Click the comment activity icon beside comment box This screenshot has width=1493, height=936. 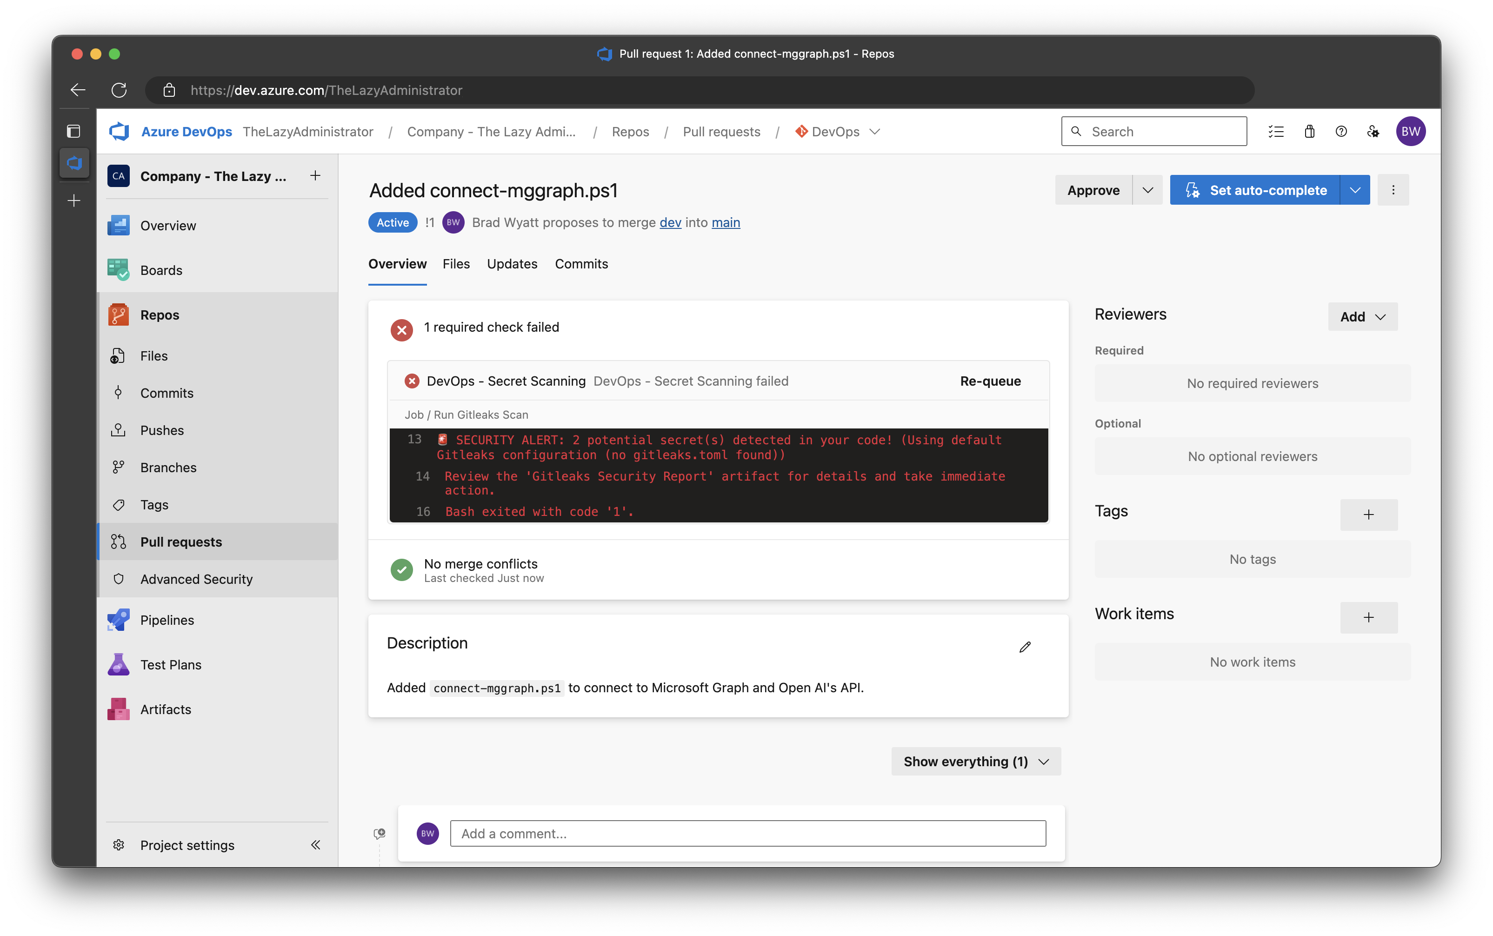379,833
